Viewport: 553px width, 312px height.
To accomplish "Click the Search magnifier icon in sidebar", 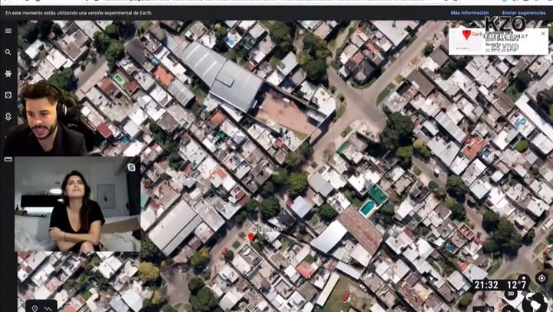I will point(8,52).
